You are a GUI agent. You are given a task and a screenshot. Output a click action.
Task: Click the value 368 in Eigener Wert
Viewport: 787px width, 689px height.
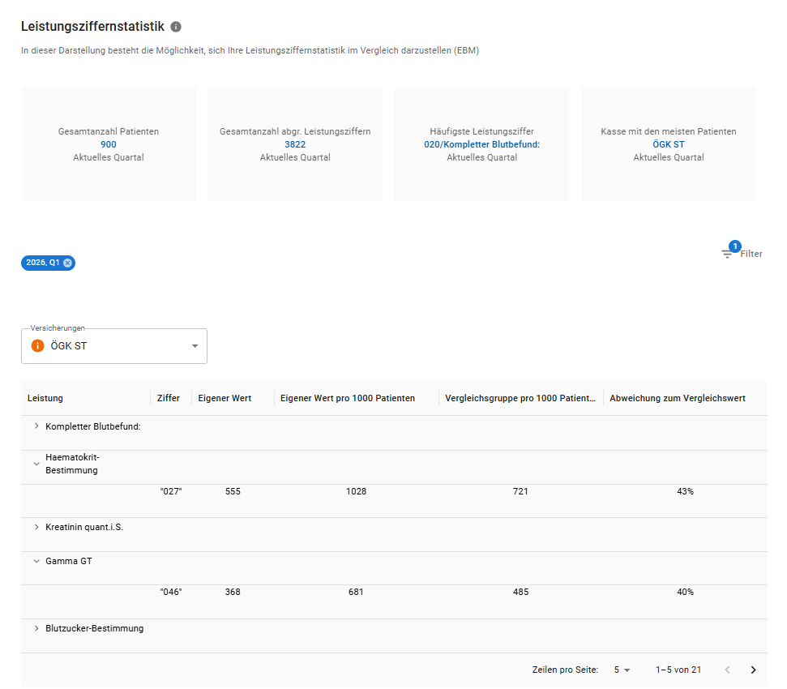pos(233,593)
